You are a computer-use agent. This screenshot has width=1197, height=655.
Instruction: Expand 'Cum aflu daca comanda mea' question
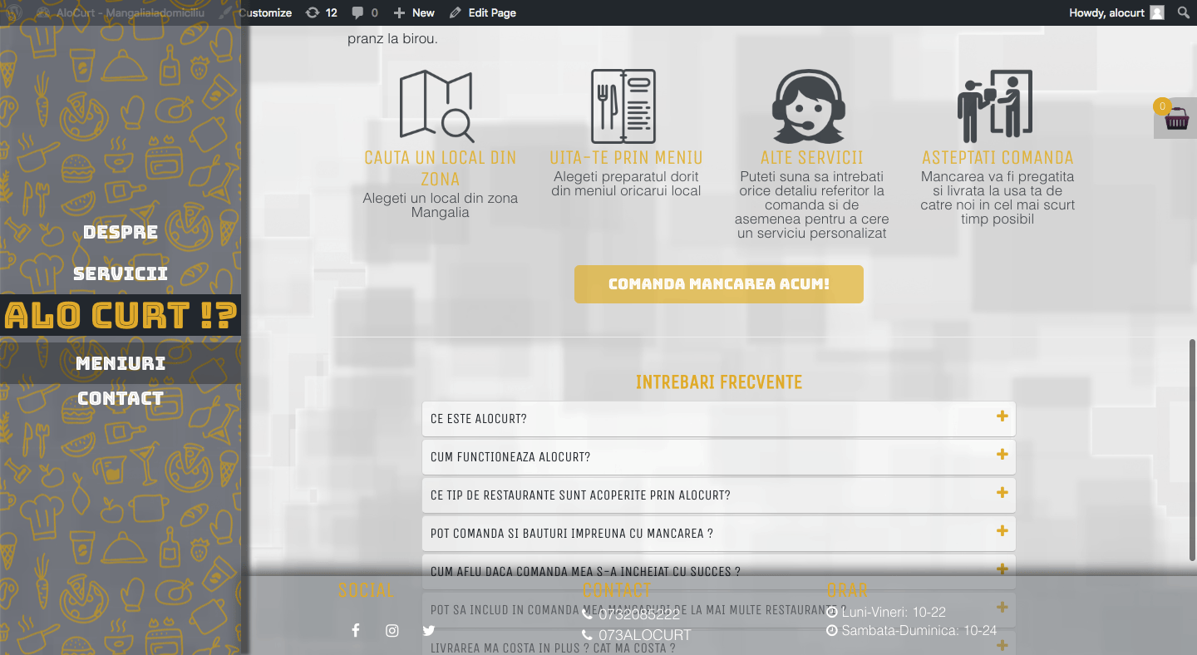719,572
